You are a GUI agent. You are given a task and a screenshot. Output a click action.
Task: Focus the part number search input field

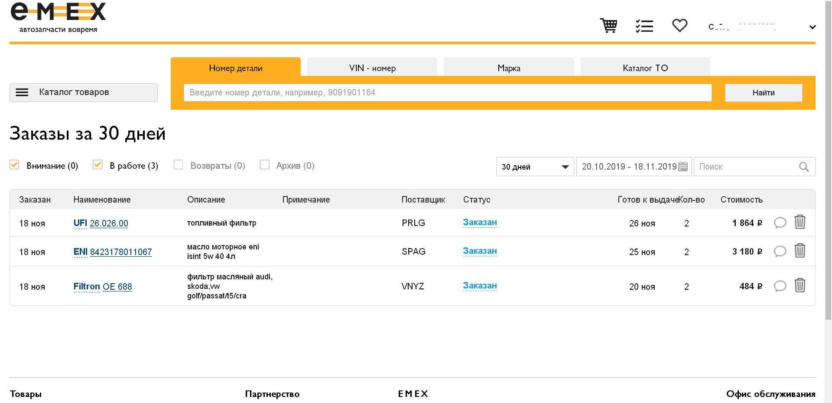[x=448, y=92]
